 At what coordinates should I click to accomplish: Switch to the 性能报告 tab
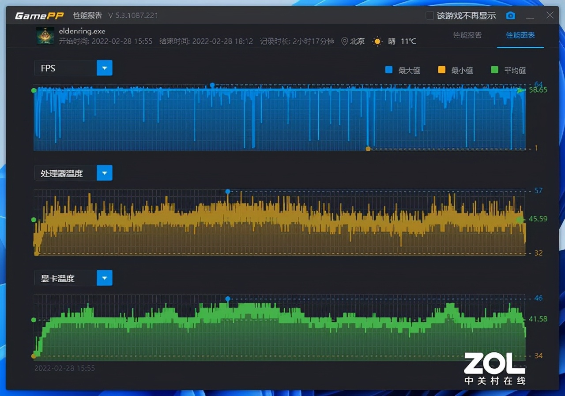[x=467, y=35]
